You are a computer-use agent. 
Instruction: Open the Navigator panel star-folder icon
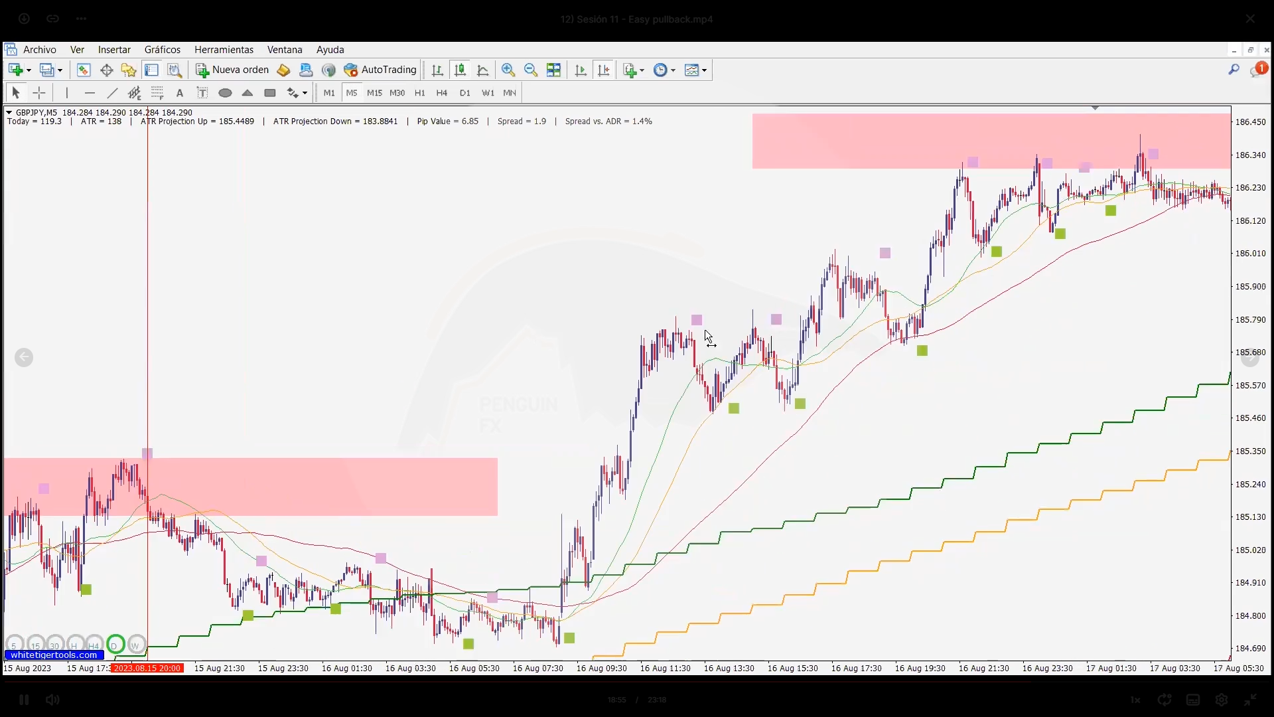[x=129, y=70]
